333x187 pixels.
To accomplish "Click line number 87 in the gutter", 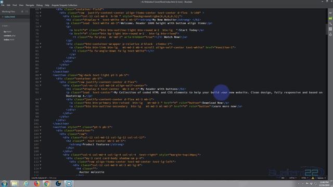I will (x=37, y=72).
